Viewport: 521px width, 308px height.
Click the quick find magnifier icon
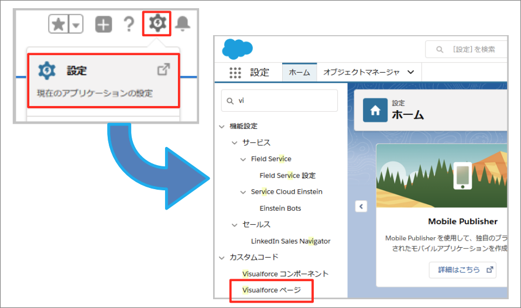[x=230, y=101]
